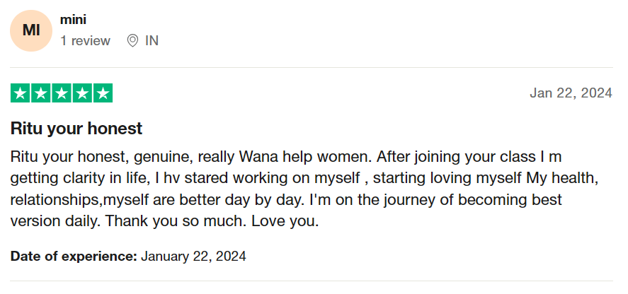This screenshot has width=628, height=294.
Task: Click the MI avatar circle
Action: [31, 31]
